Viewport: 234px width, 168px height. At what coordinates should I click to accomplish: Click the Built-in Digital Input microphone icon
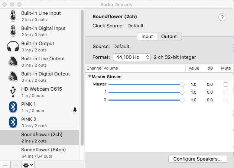13,31
